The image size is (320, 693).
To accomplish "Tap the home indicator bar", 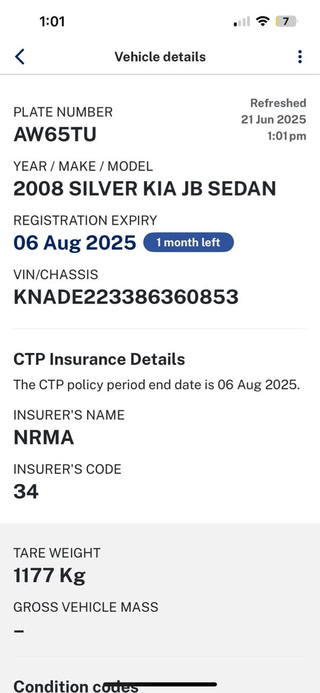I will 160,684.
